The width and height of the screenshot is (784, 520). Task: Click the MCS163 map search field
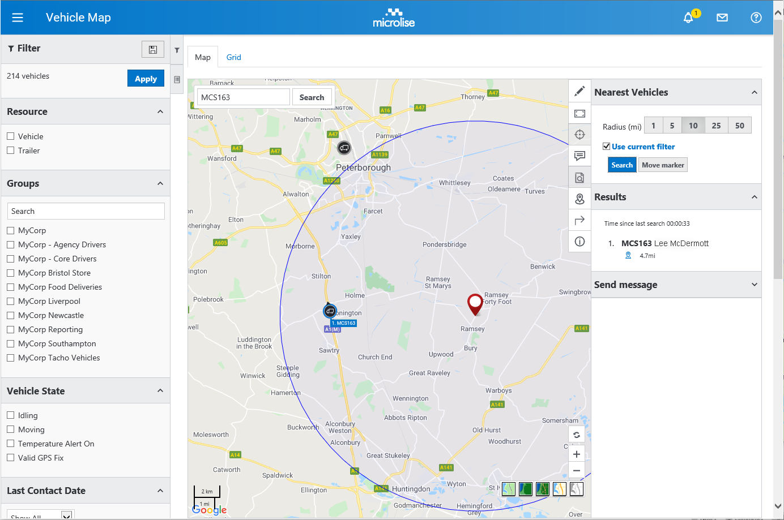244,97
